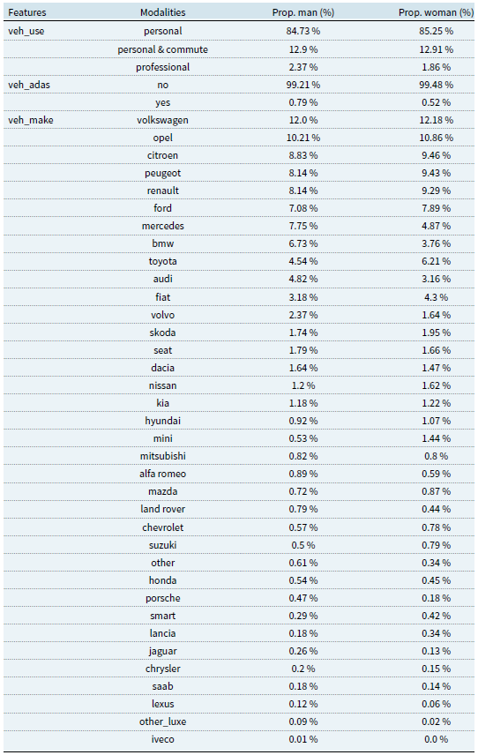Click the toyota woman value 6.21 %

[x=437, y=261]
